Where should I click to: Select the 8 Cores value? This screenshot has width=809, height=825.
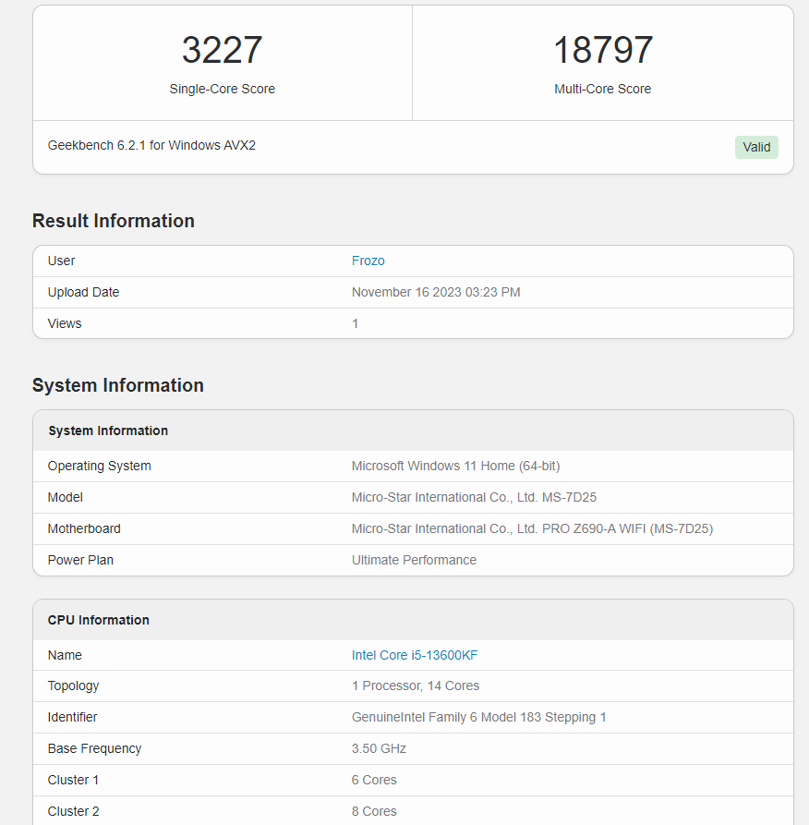pyautogui.click(x=374, y=811)
